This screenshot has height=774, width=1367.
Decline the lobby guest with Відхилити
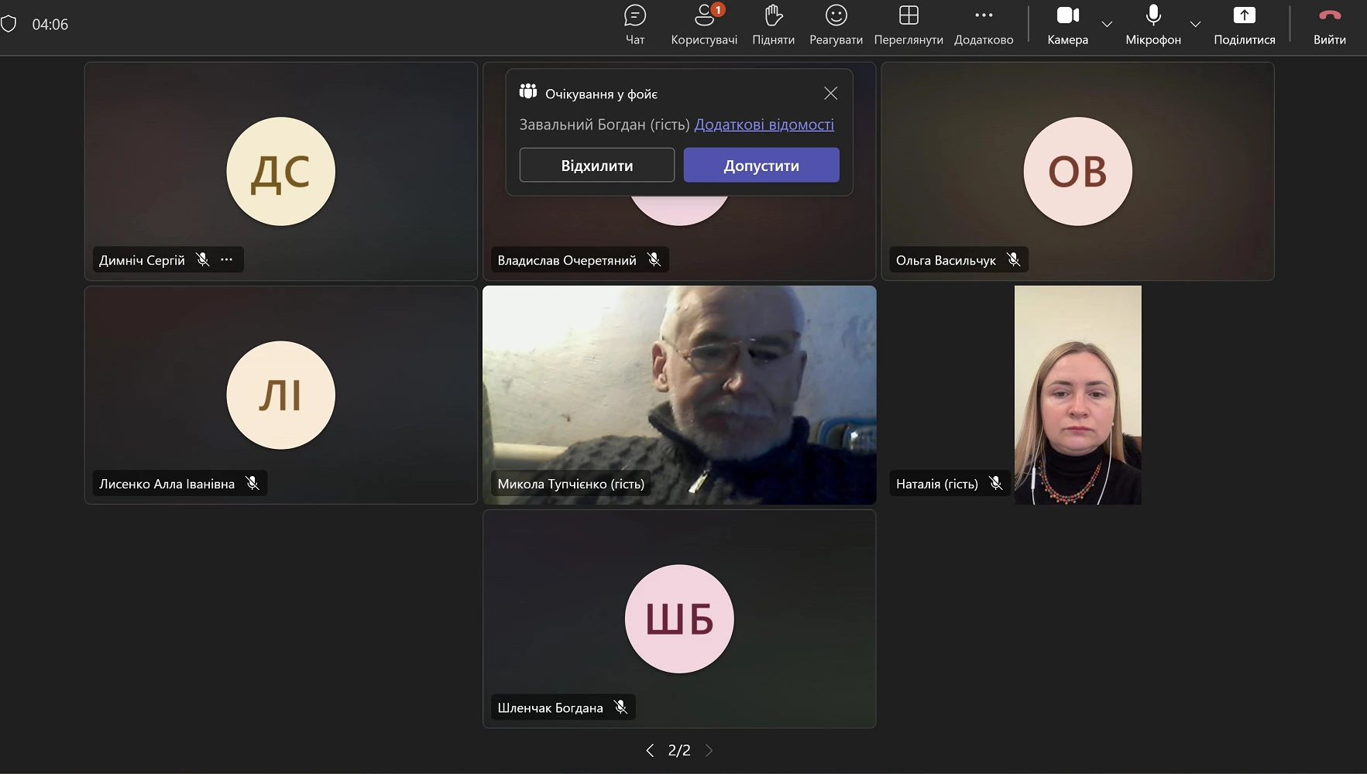tap(596, 166)
